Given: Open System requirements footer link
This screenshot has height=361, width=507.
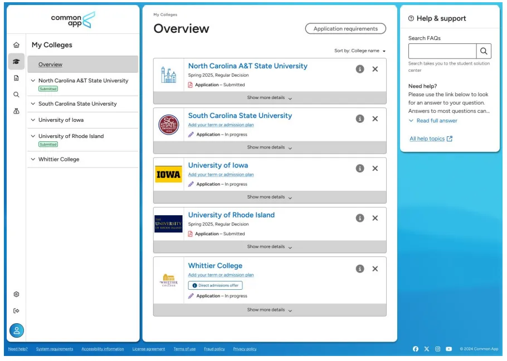Looking at the screenshot, I should [x=55, y=349].
